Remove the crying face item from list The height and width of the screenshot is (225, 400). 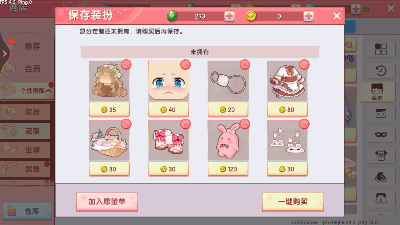186,65
